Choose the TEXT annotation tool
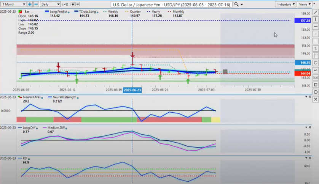This screenshot has height=184, width=319. click(315, 77)
